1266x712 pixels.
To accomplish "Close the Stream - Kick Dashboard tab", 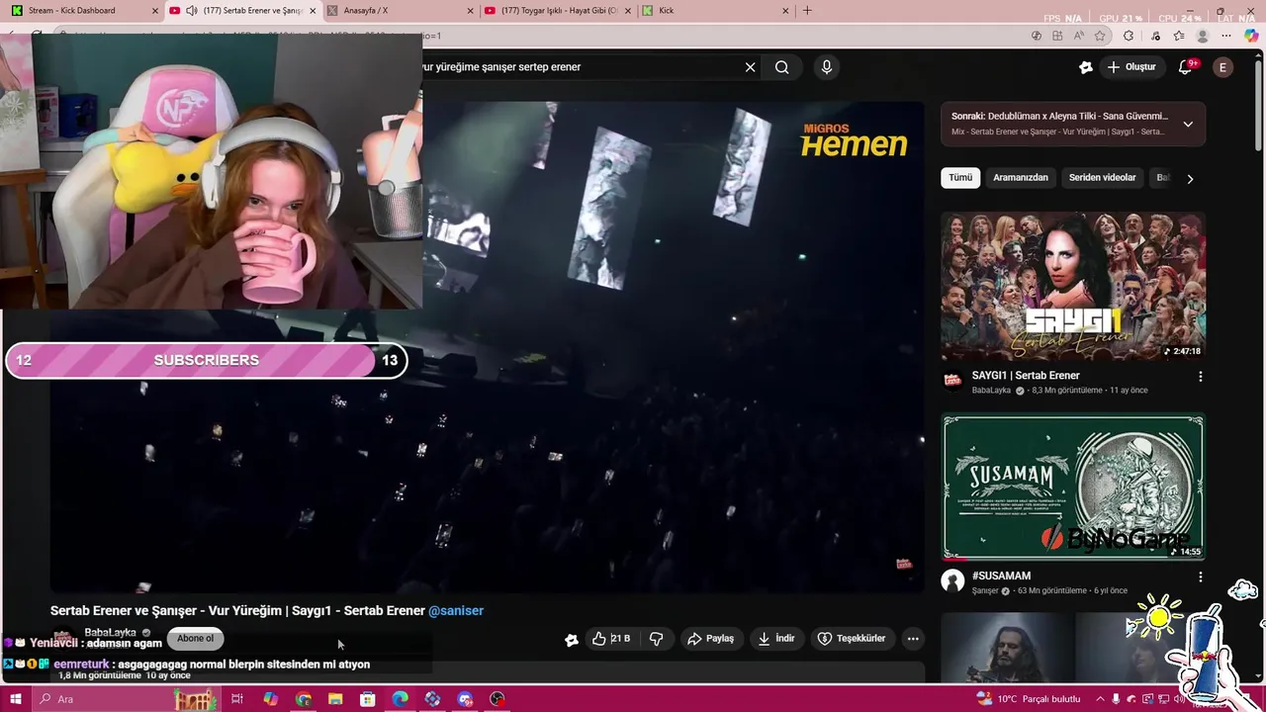I will pos(155,11).
